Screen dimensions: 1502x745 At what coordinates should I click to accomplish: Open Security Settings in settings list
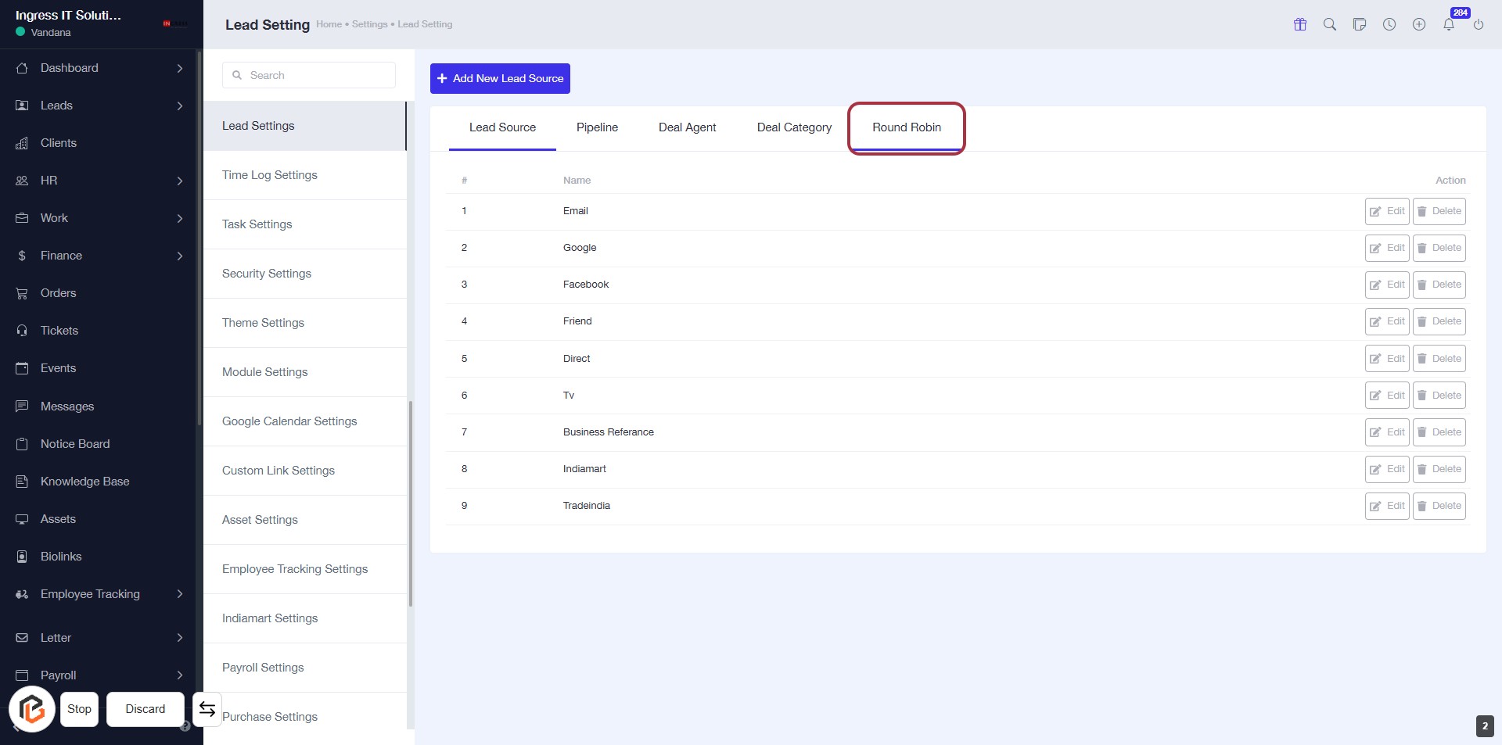267,274
